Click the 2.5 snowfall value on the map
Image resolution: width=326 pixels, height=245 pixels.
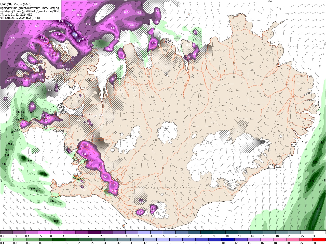point(43,38)
